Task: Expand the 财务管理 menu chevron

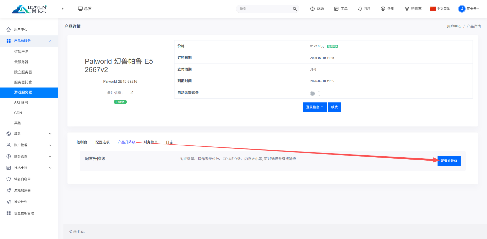Action: pos(50,157)
